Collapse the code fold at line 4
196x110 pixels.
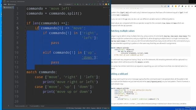[25, 23]
